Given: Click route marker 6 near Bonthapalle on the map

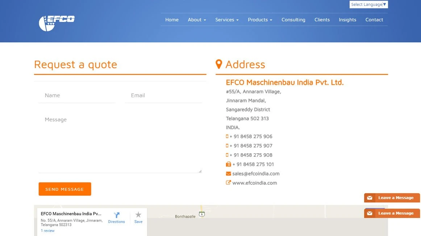Looking at the screenshot, I should 201,214.
